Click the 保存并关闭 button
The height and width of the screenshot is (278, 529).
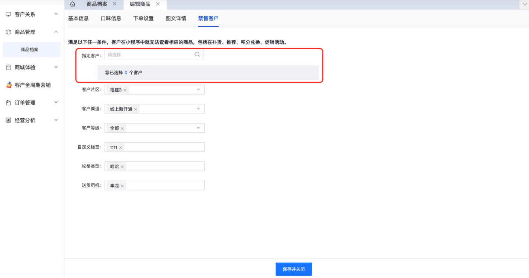(293, 269)
